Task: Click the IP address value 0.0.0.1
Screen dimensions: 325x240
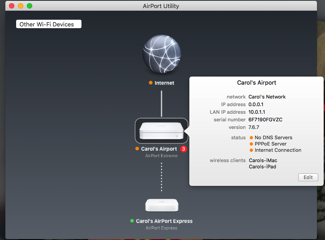Action: click(x=256, y=104)
